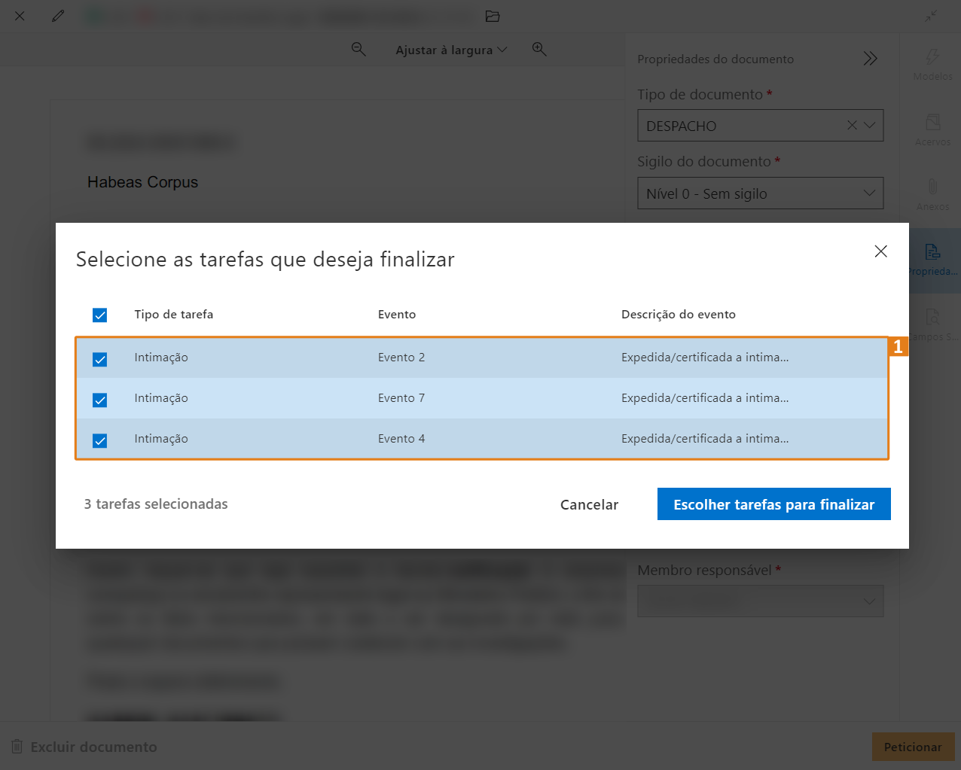The height and width of the screenshot is (770, 961).
Task: Click the zoom out magnifier icon
Action: click(x=358, y=50)
